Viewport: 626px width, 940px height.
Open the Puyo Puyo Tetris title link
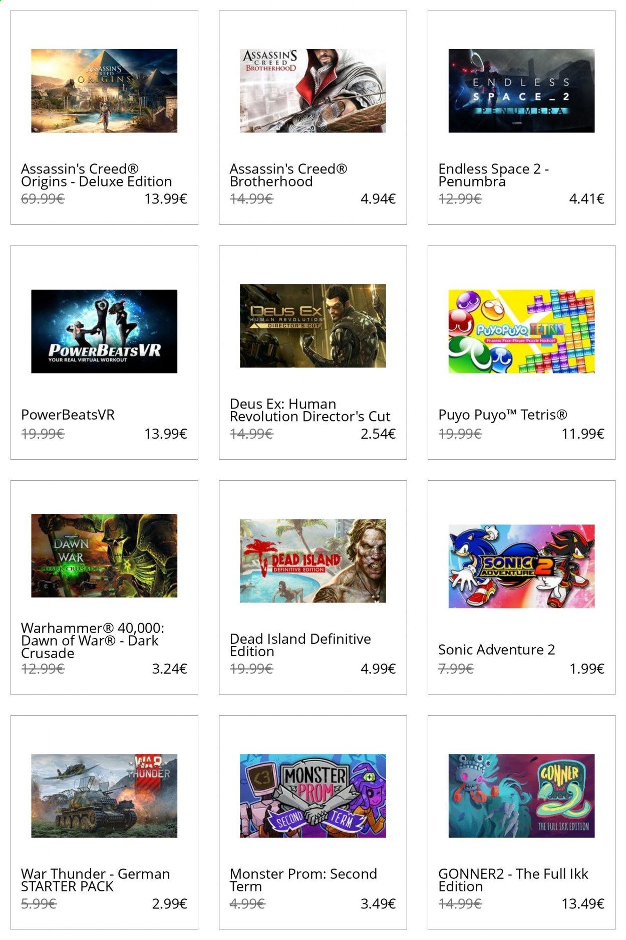(503, 415)
